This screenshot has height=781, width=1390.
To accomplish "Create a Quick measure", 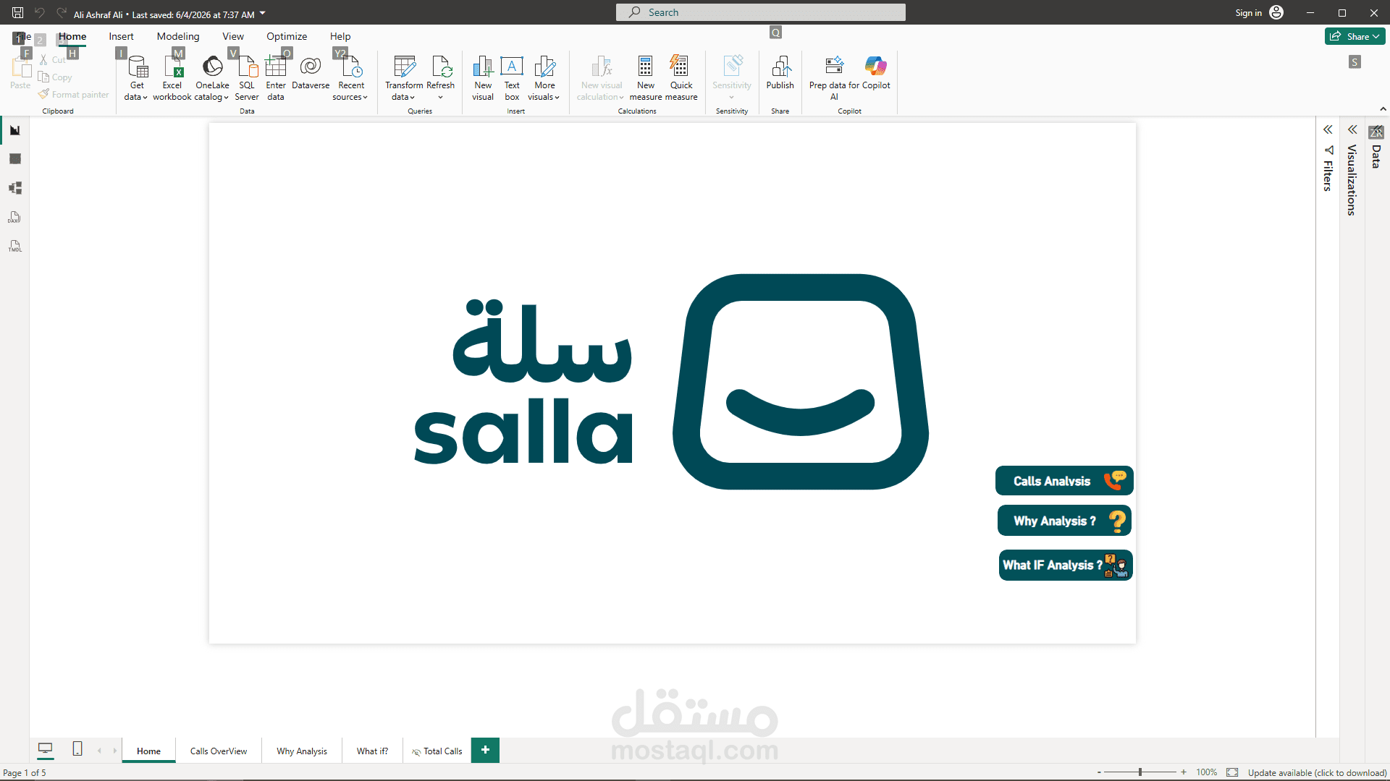I will pyautogui.click(x=681, y=78).
